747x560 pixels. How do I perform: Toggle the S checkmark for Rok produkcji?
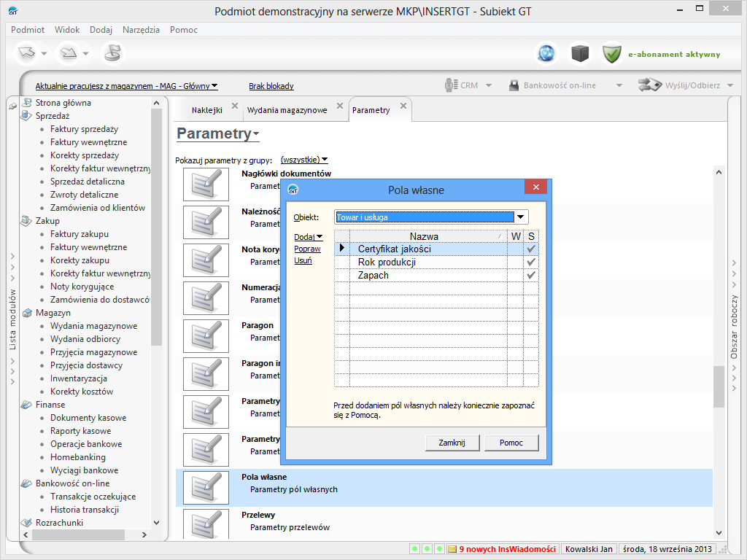(531, 262)
